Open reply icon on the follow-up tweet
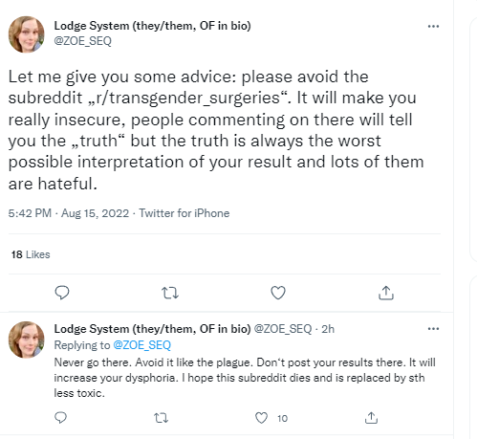Viewport: 477px width, 439px height. click(x=60, y=418)
